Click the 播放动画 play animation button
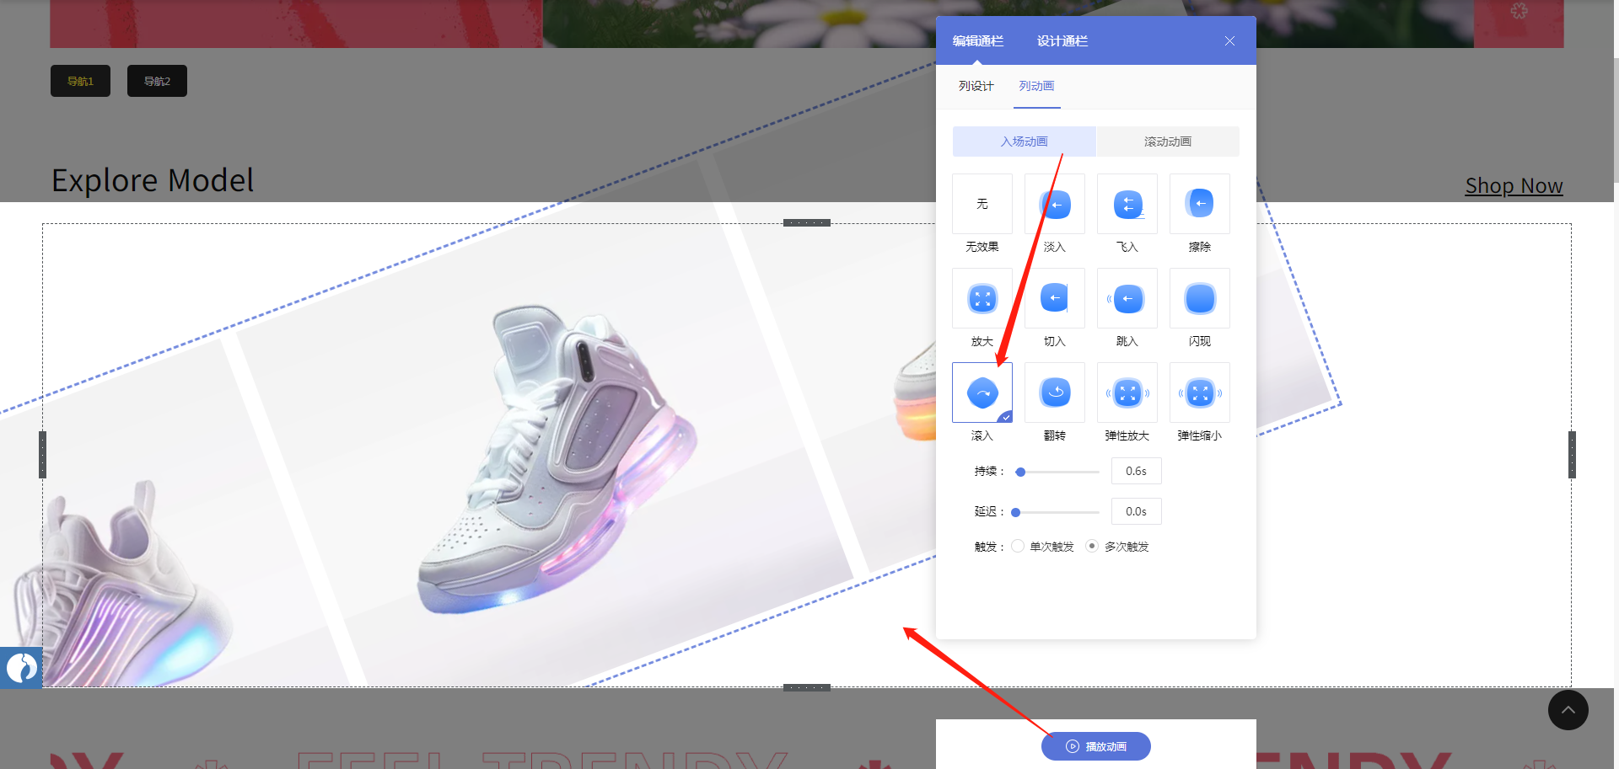This screenshot has width=1619, height=769. click(x=1096, y=746)
